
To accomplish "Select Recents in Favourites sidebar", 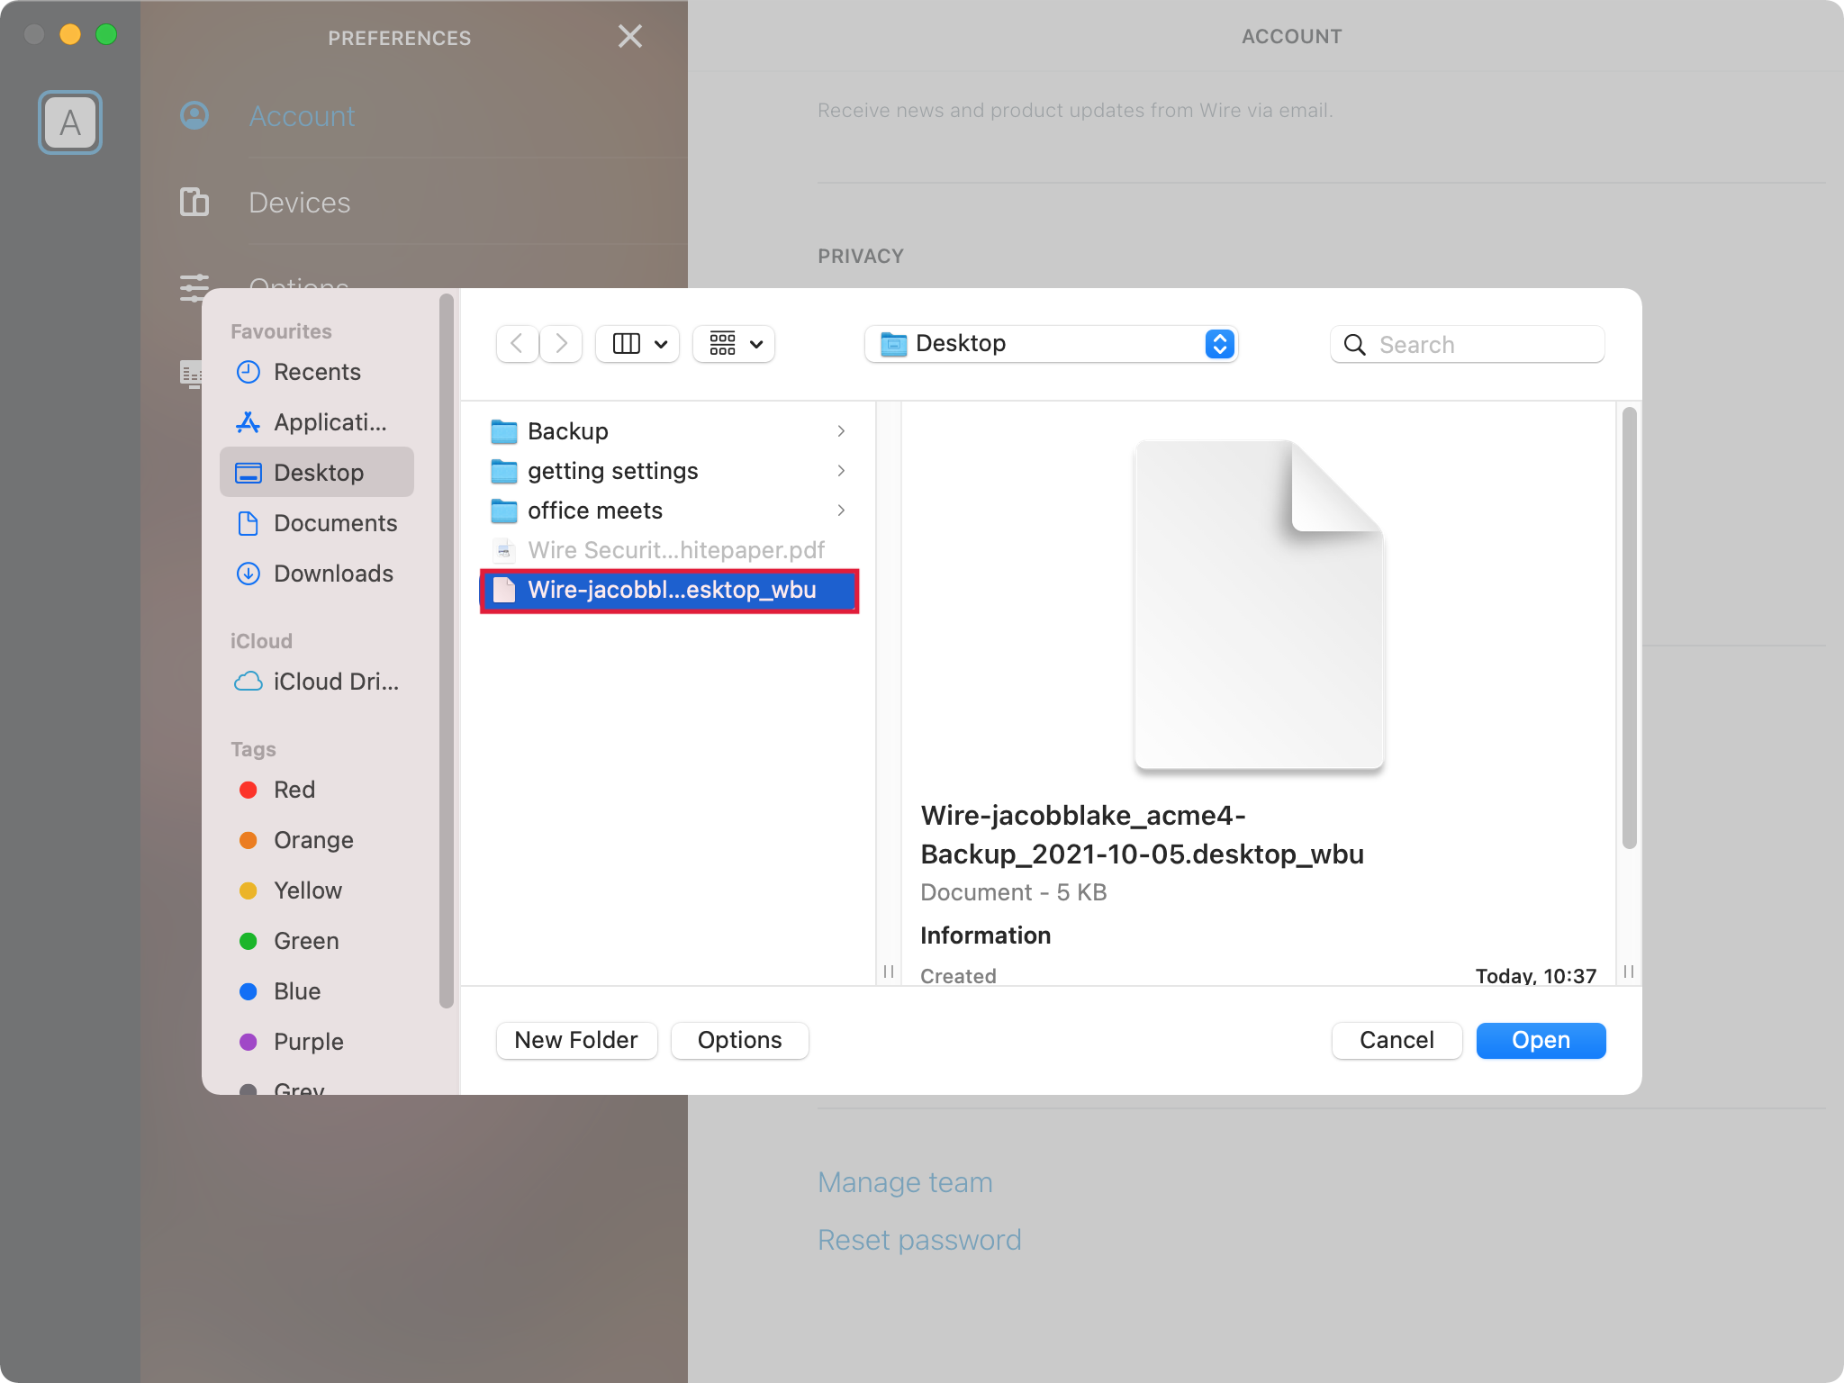I will [317, 372].
